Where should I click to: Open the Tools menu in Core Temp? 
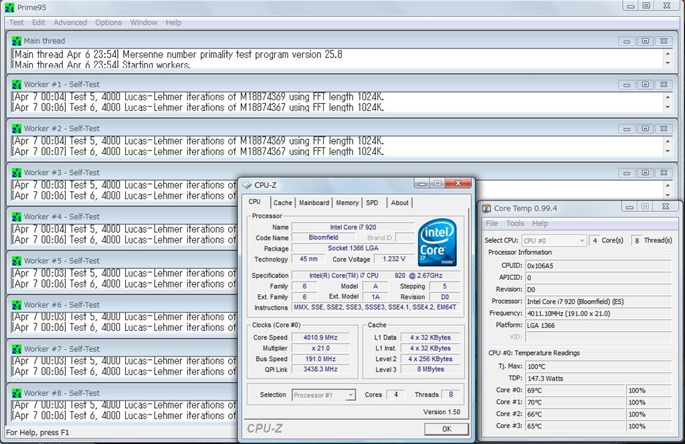point(515,223)
